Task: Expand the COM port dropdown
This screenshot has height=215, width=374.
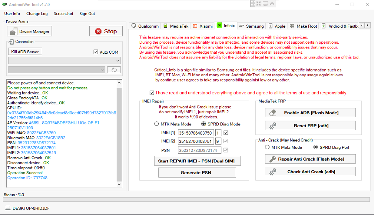Action: coord(64,60)
